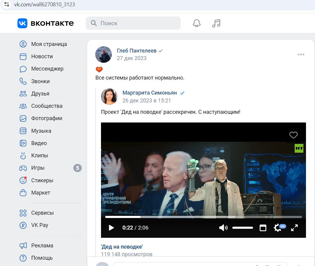The image size is (315, 266).
Task: Open the music note icon in header
Action: pos(216,23)
